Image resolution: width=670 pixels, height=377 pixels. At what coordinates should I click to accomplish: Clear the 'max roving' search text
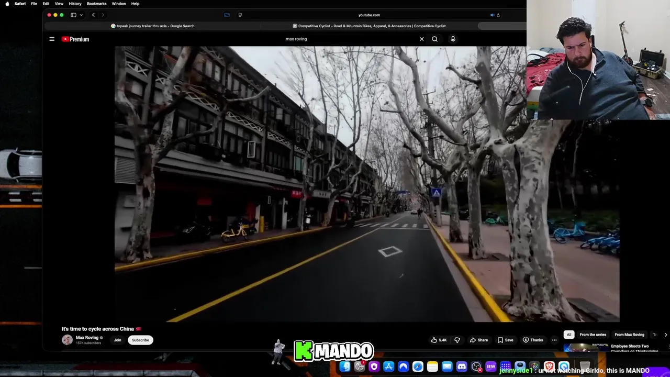[x=421, y=39]
